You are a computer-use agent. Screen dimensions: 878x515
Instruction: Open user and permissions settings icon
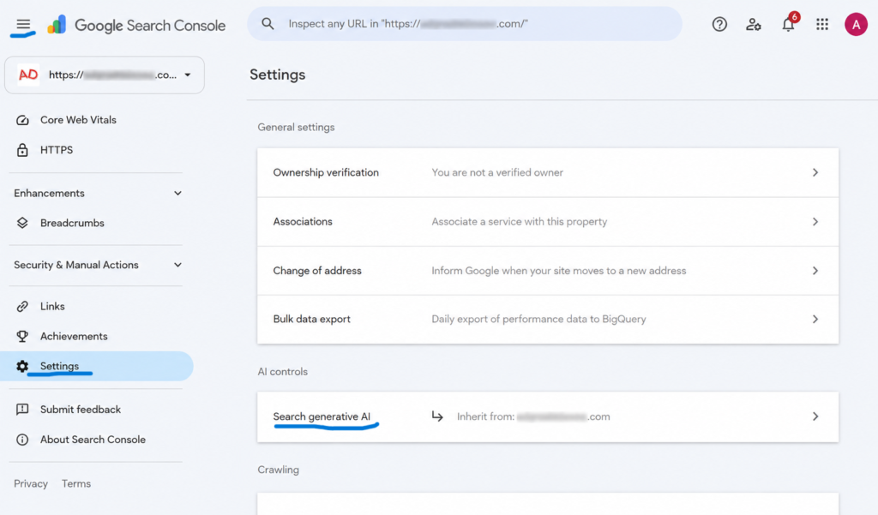[753, 24]
